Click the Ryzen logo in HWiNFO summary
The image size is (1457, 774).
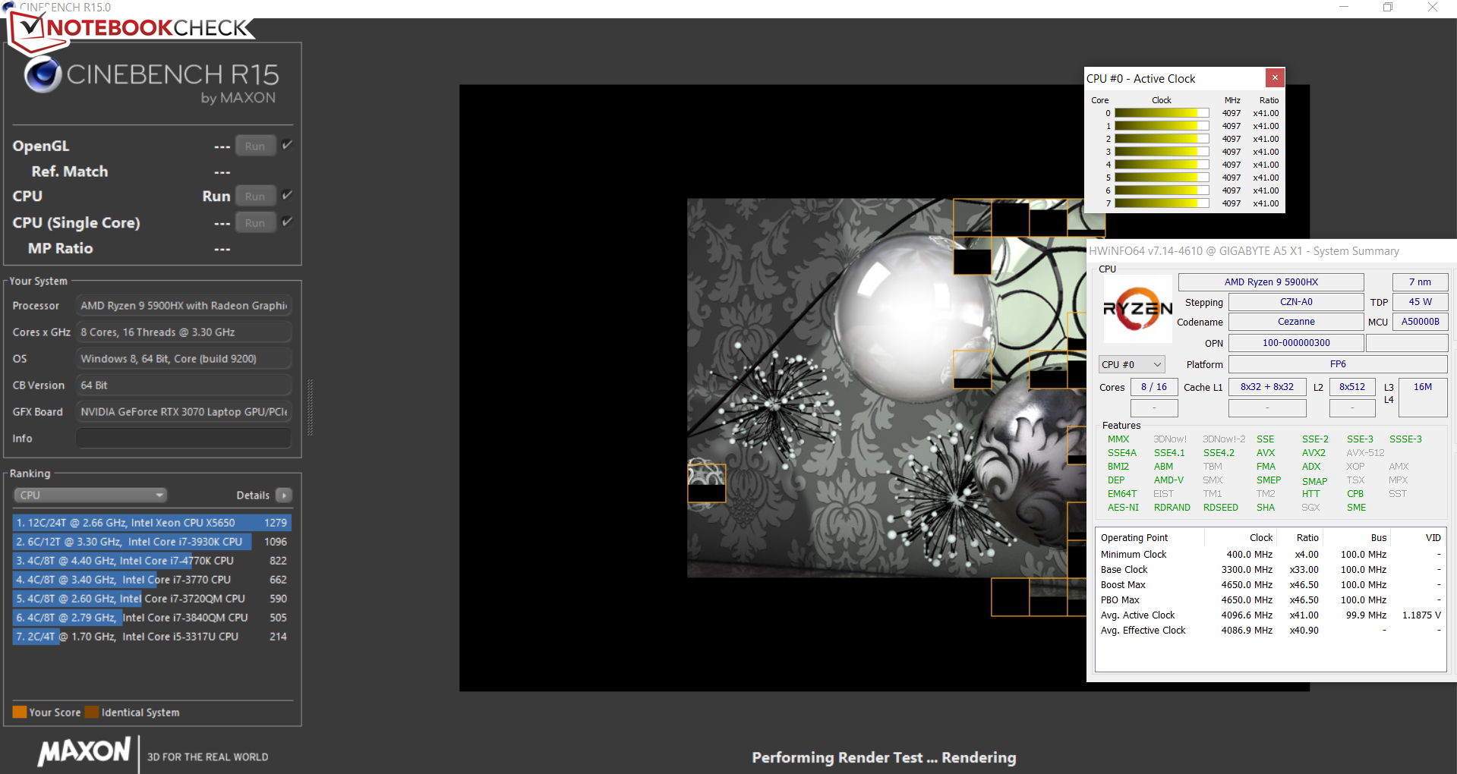(1137, 308)
